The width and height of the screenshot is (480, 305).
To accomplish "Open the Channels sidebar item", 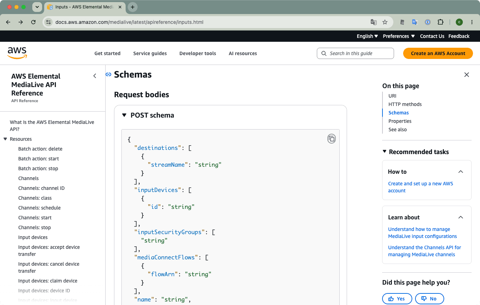I will point(28,178).
